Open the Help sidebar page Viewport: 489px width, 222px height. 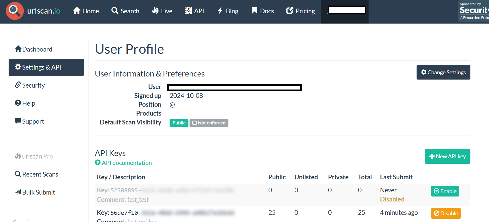(x=25, y=103)
